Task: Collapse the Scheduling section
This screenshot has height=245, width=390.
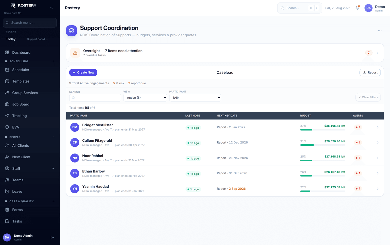Action: (53, 61)
